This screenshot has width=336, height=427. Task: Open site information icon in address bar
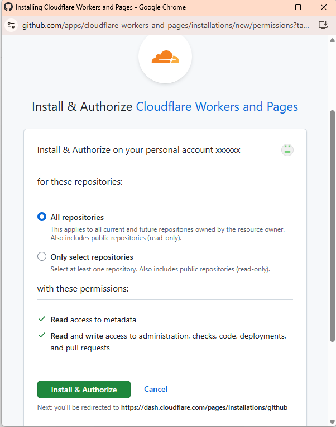click(x=11, y=25)
